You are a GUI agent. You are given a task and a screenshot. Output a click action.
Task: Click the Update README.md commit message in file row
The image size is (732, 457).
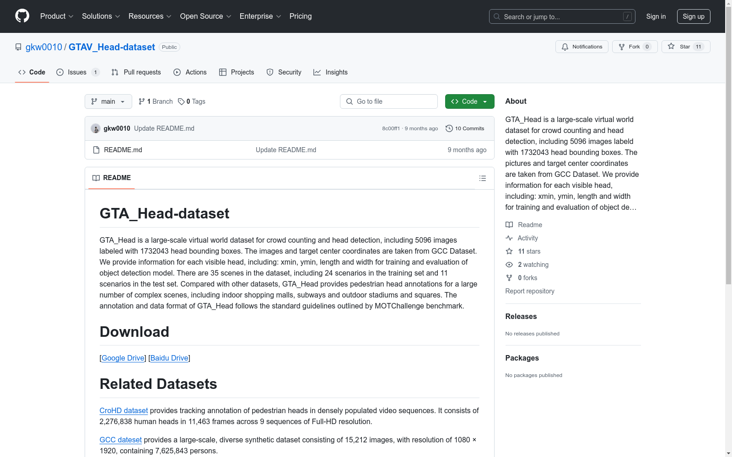pyautogui.click(x=286, y=150)
